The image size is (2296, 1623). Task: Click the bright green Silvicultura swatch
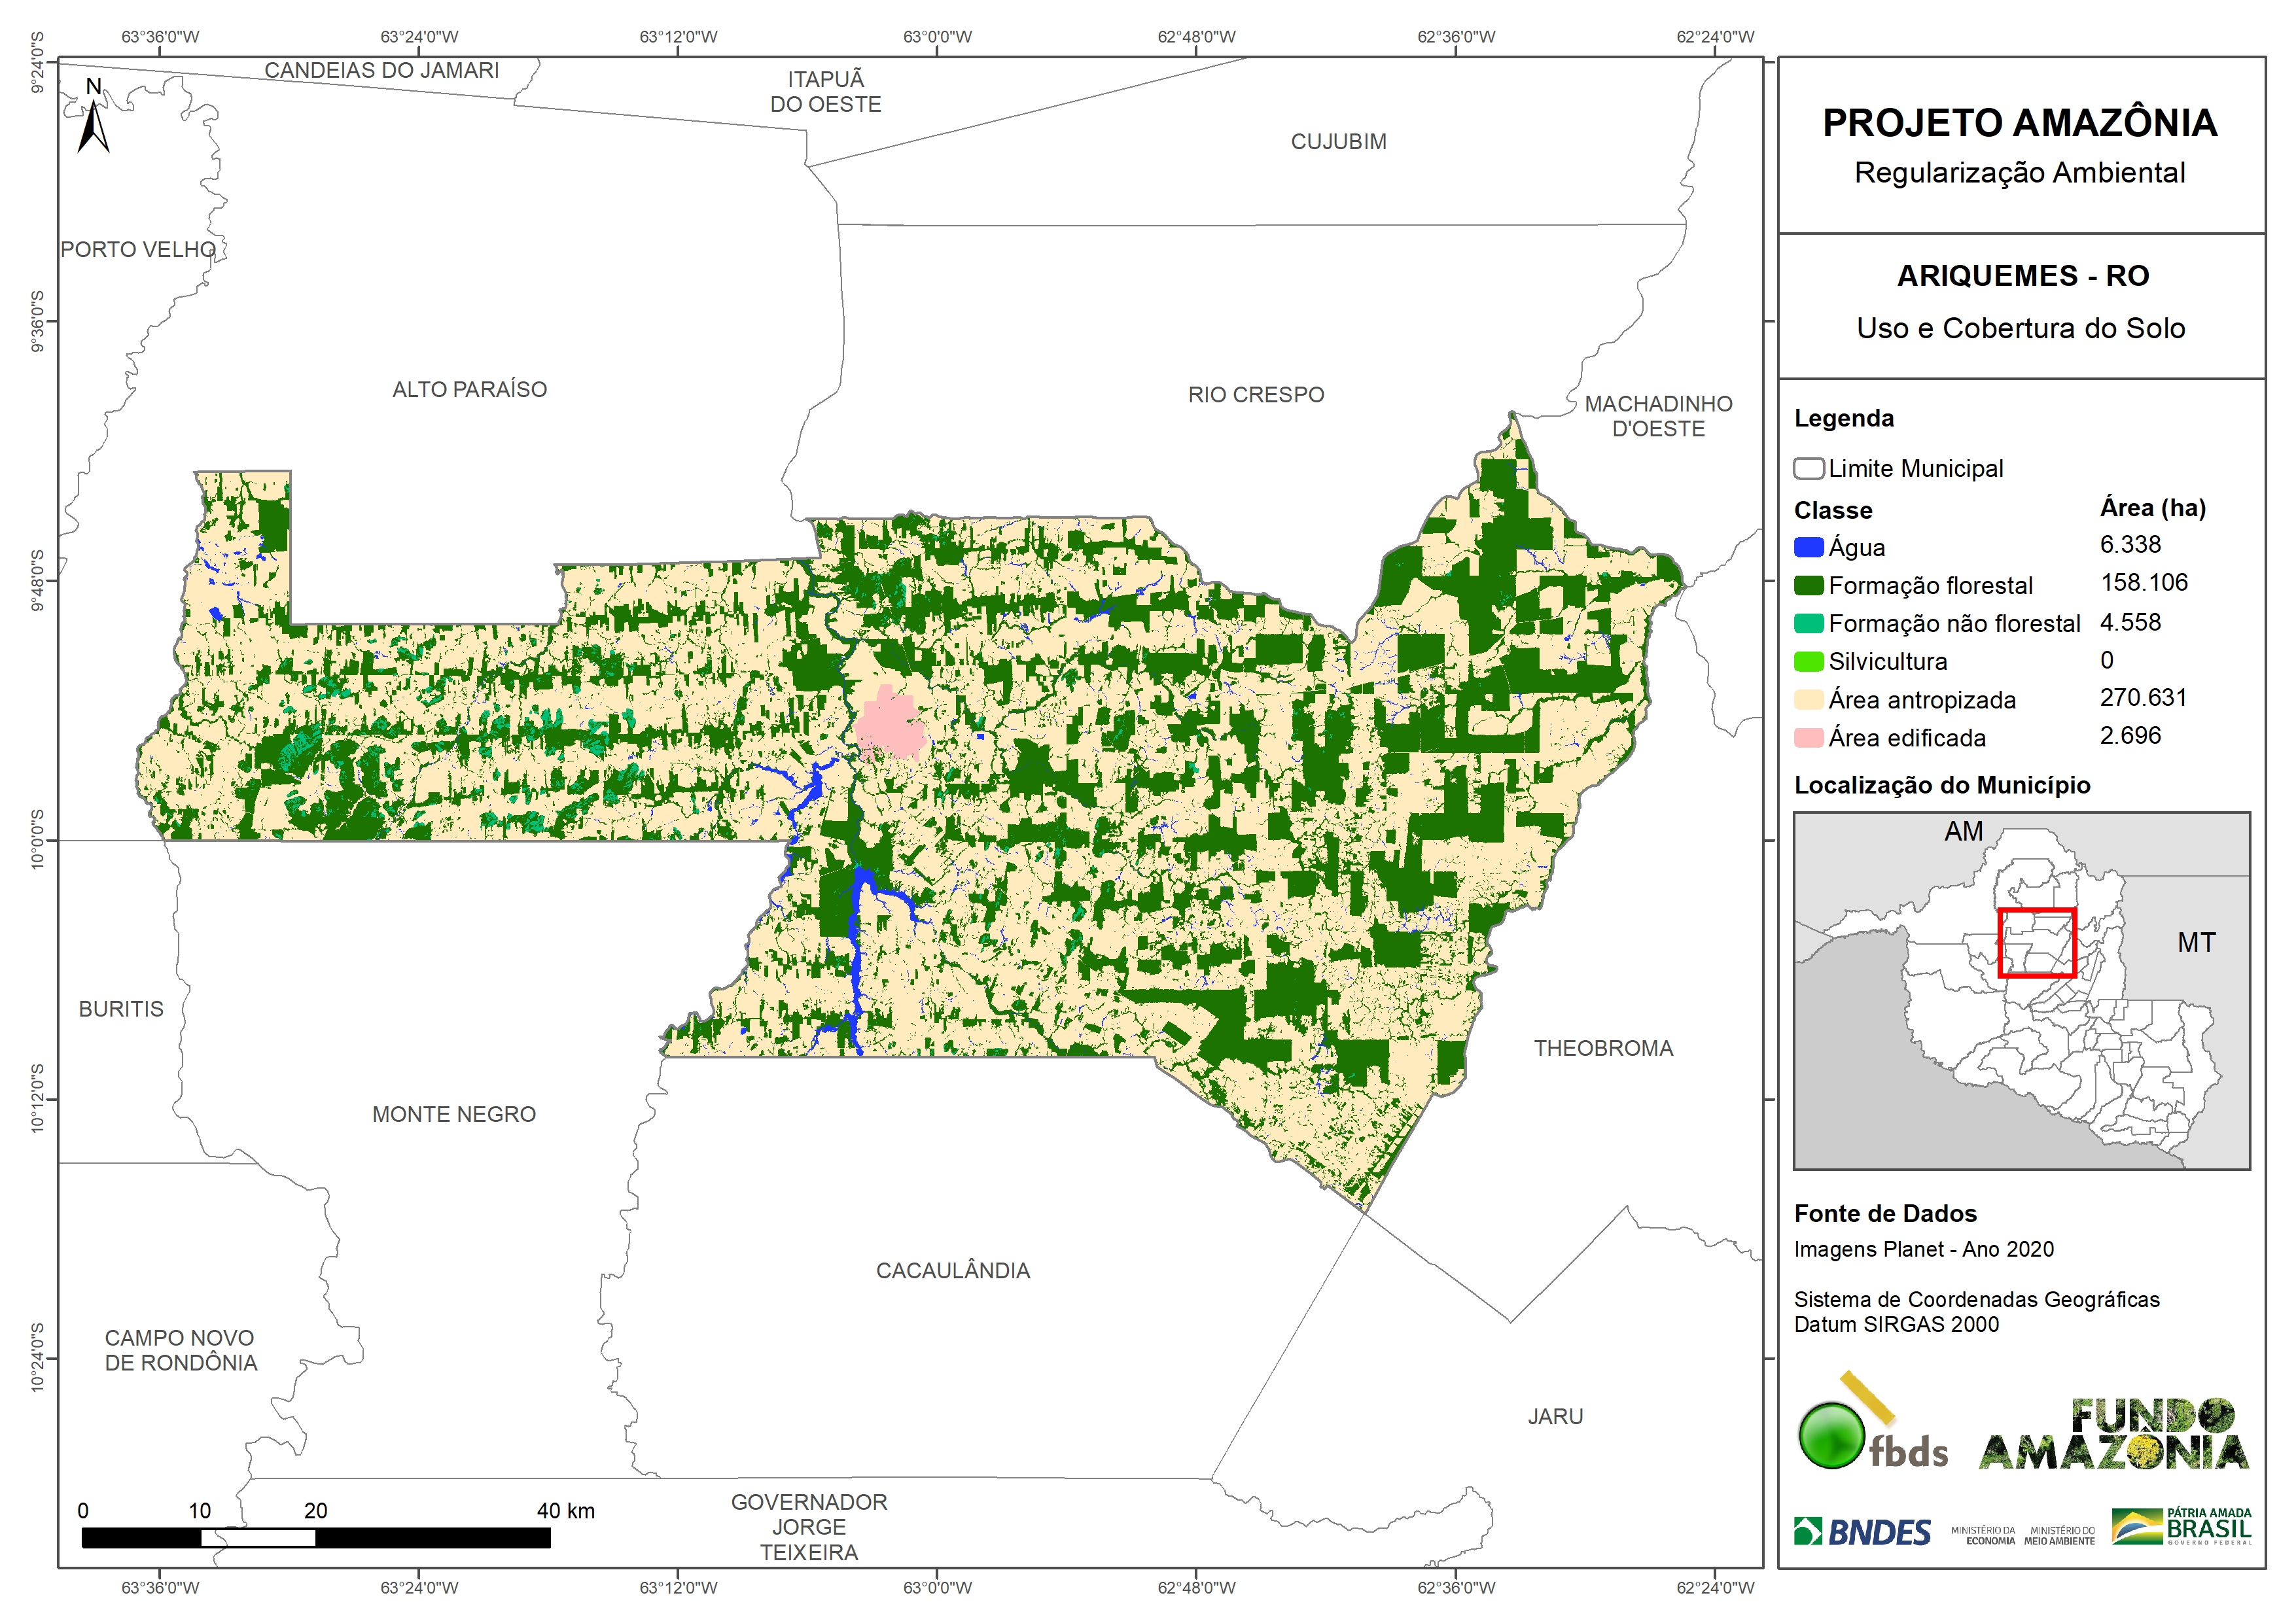tap(1808, 661)
